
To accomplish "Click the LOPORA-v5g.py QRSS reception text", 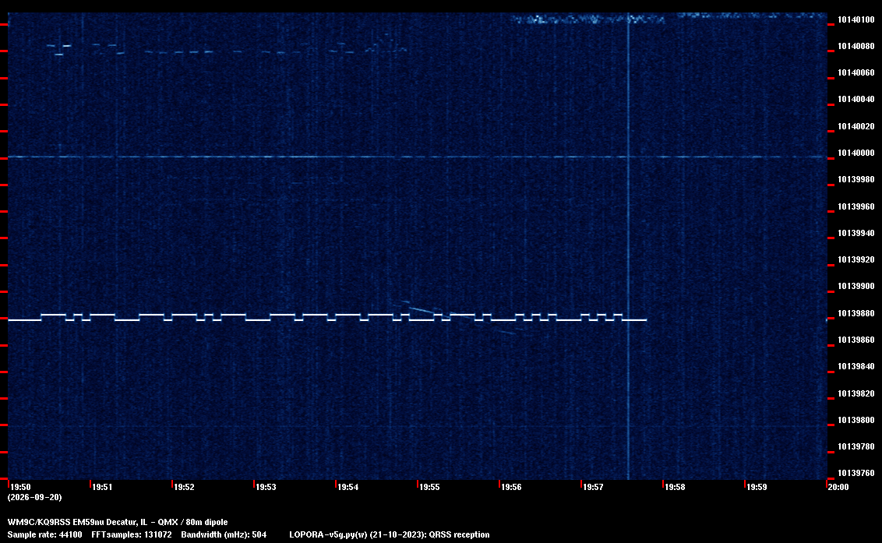I will [390, 534].
